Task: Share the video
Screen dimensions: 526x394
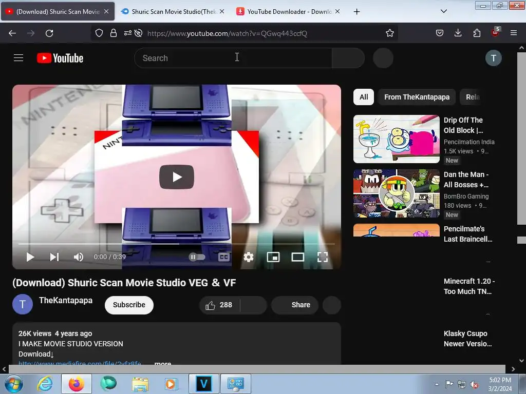Action: tap(295, 305)
